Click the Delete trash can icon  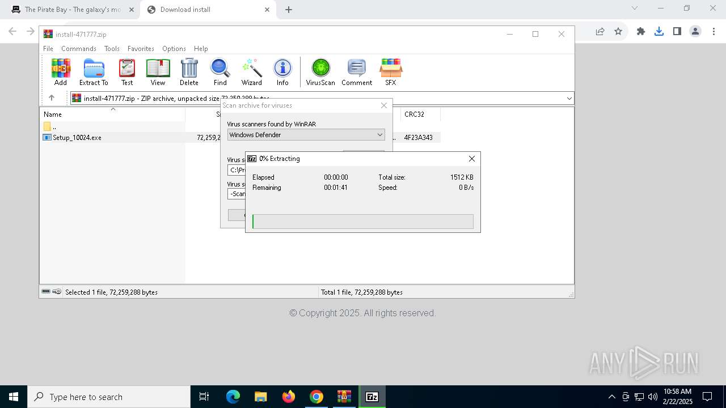coord(189,72)
